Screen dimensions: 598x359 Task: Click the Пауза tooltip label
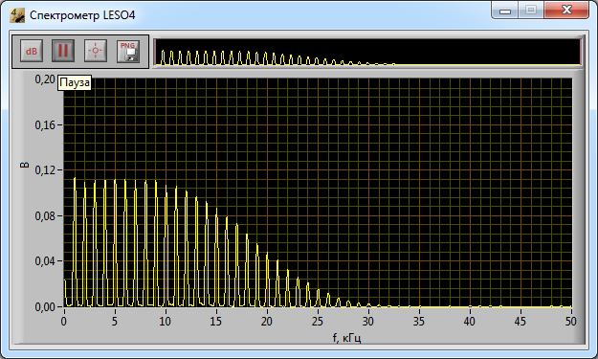[75, 82]
